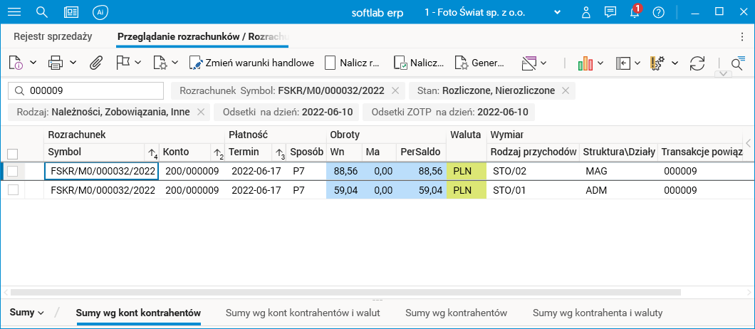Viewport: 755px width, 329px height.
Task: Expand the panel layout dropdown arrow
Action: pyautogui.click(x=637, y=63)
